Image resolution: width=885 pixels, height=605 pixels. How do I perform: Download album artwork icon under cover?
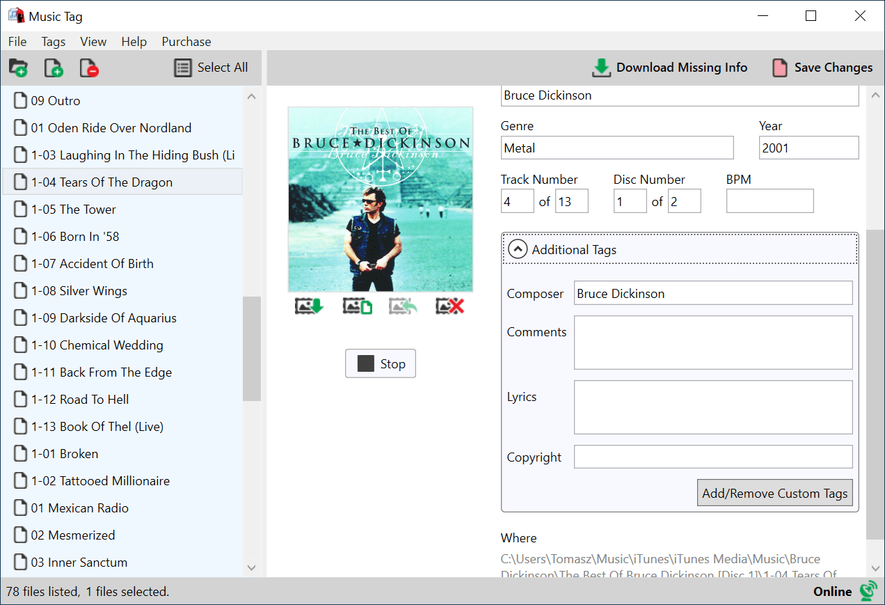310,306
